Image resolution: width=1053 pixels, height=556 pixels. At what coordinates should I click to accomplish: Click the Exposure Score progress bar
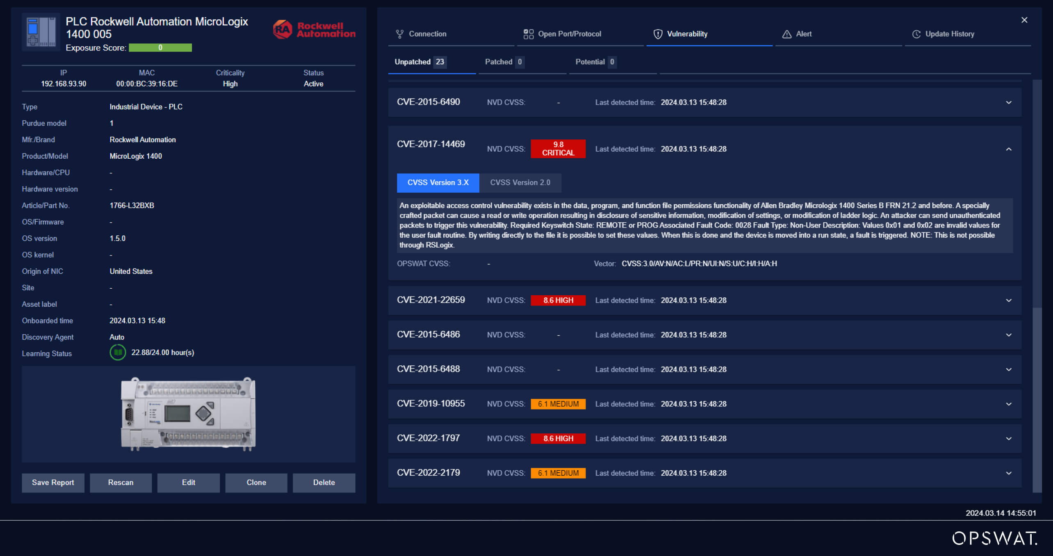tap(160, 48)
